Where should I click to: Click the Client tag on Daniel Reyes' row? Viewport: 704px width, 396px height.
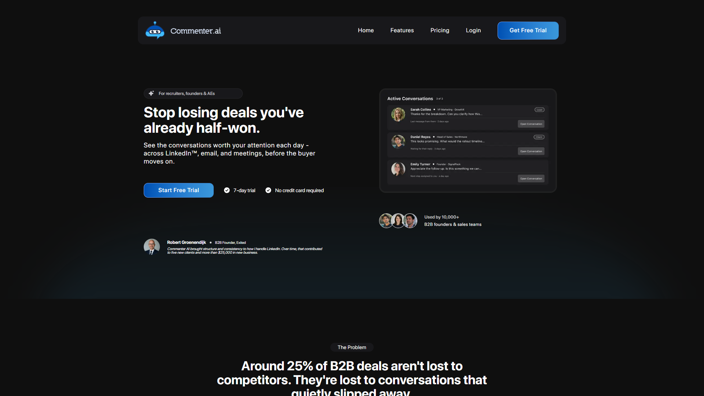tap(539, 137)
